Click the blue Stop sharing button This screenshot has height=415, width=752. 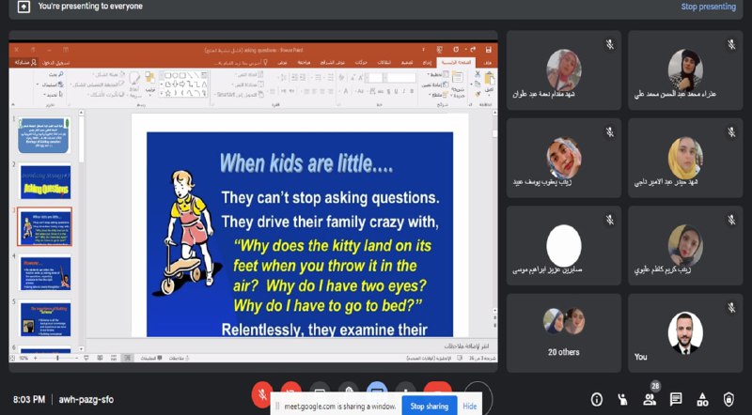tap(430, 407)
